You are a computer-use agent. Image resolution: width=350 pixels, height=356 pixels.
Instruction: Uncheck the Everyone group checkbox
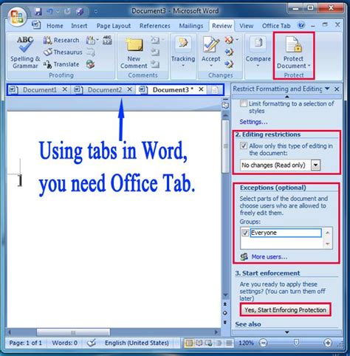click(245, 233)
